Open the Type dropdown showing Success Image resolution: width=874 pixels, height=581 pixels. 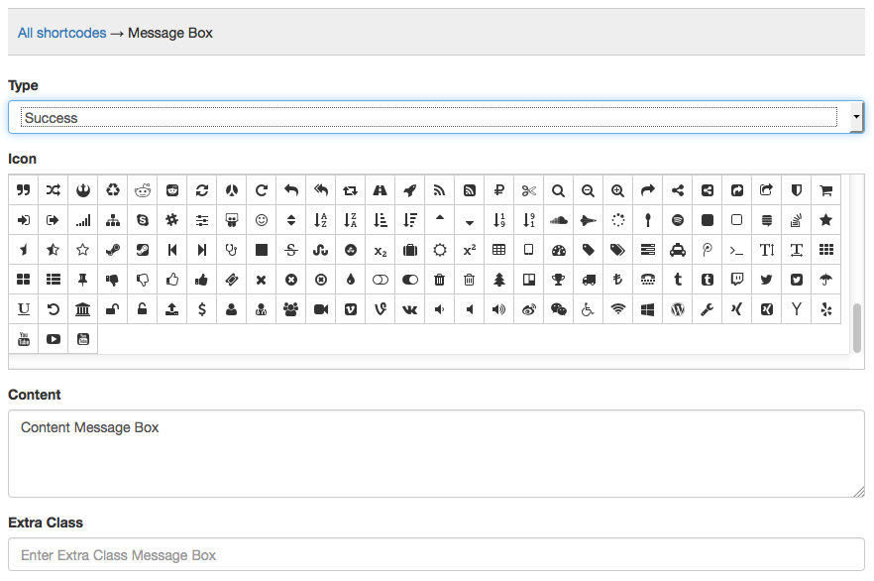pos(428,117)
